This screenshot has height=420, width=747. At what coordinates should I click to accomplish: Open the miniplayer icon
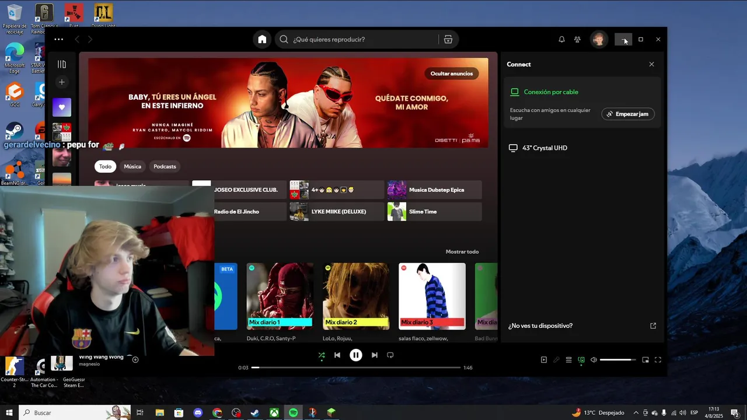[645, 360]
